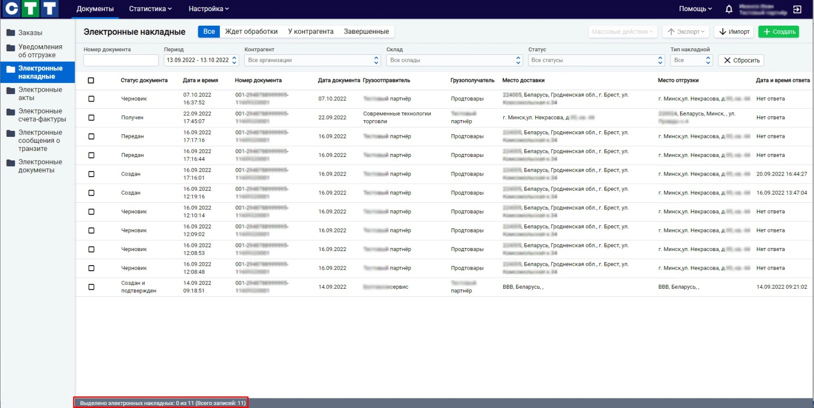Click Современные технологии торговли cell

(x=397, y=118)
